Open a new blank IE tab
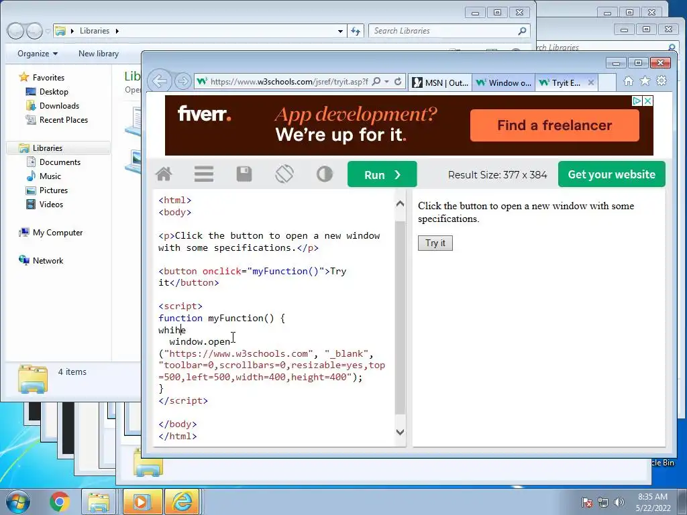Image resolution: width=687 pixels, height=515 pixels. (607, 82)
